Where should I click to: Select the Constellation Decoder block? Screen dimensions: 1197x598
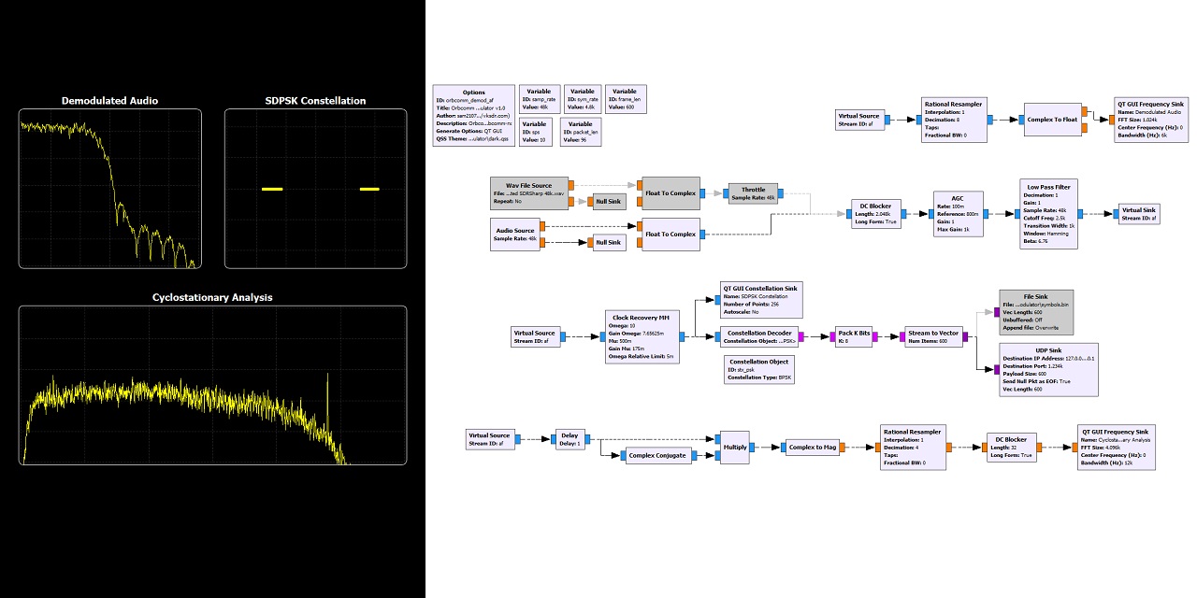(759, 337)
